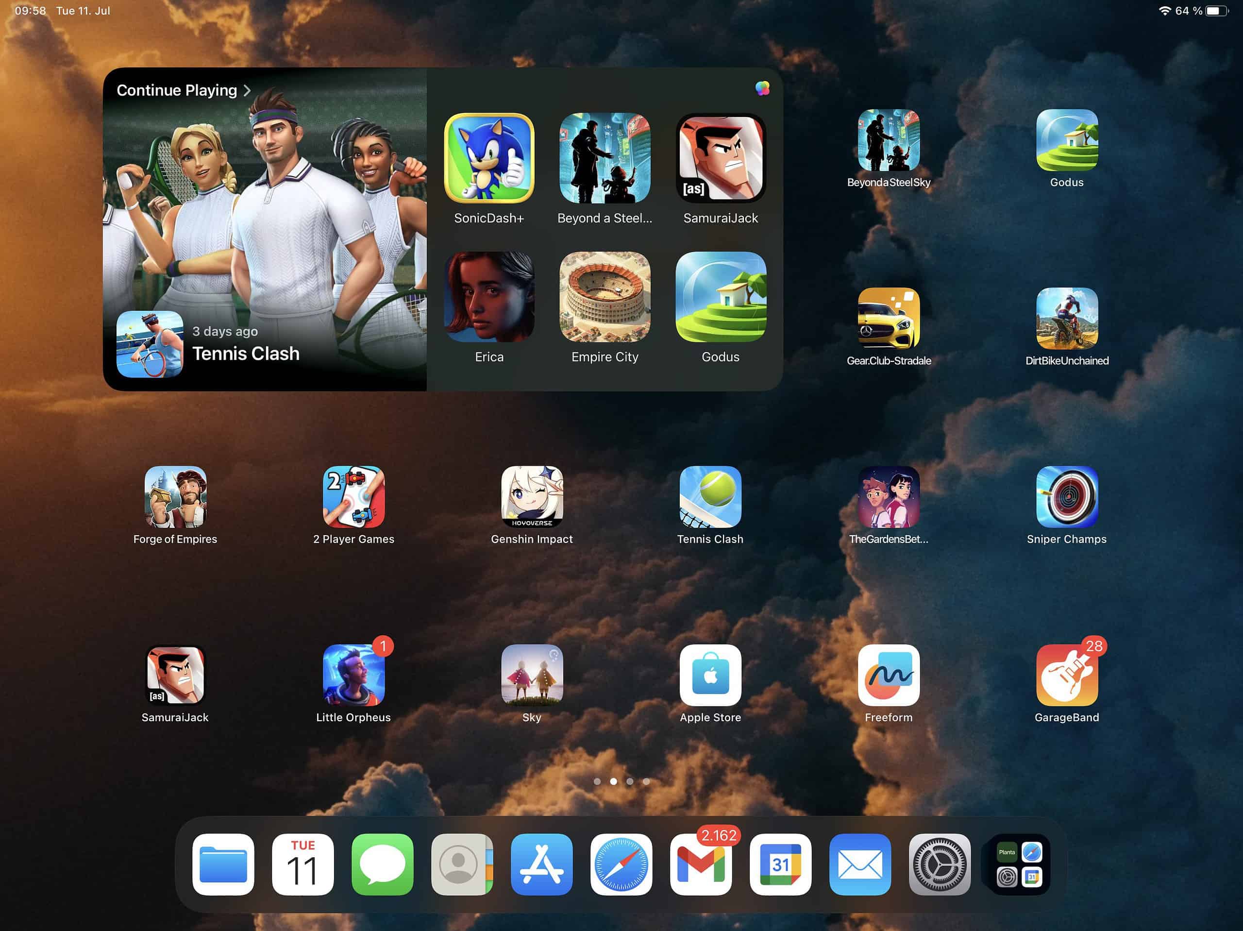Tap the battery indicator in the status bar
The width and height of the screenshot is (1243, 931).
point(1217,11)
